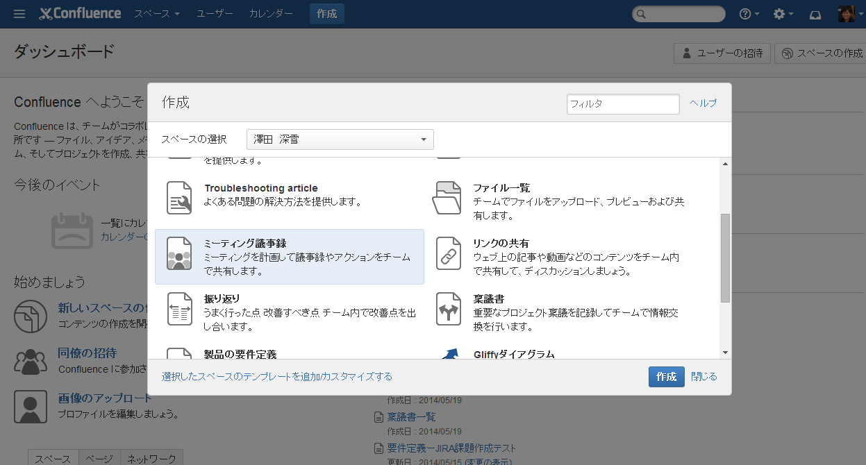Open the スペース dropdown menu
The width and height of the screenshot is (866, 465).
click(x=157, y=14)
